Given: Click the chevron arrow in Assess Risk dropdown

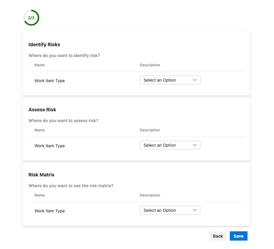Looking at the screenshot, I should [195, 145].
